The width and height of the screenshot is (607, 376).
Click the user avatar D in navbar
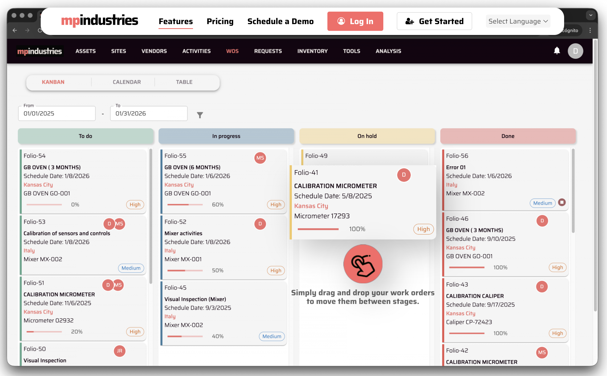575,51
